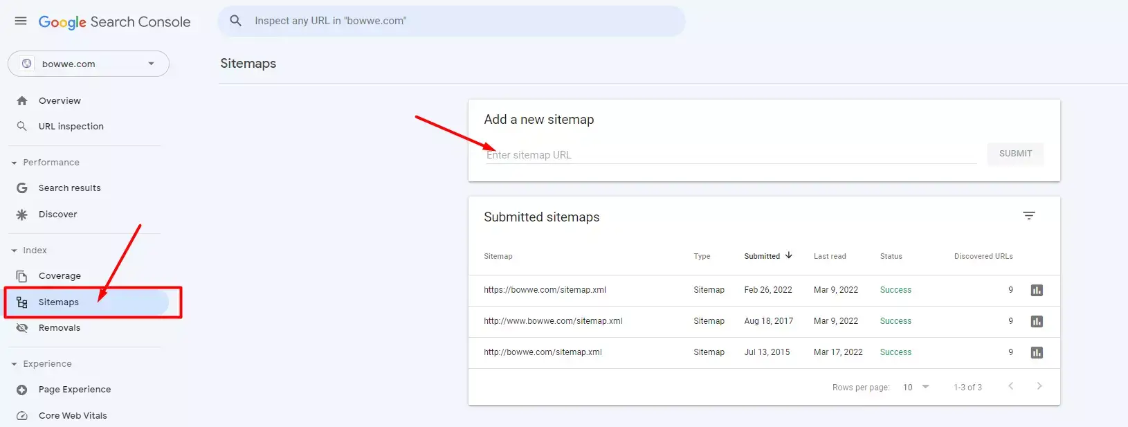Open the http://bowwe.com/sitemap.xml row

tap(764, 353)
